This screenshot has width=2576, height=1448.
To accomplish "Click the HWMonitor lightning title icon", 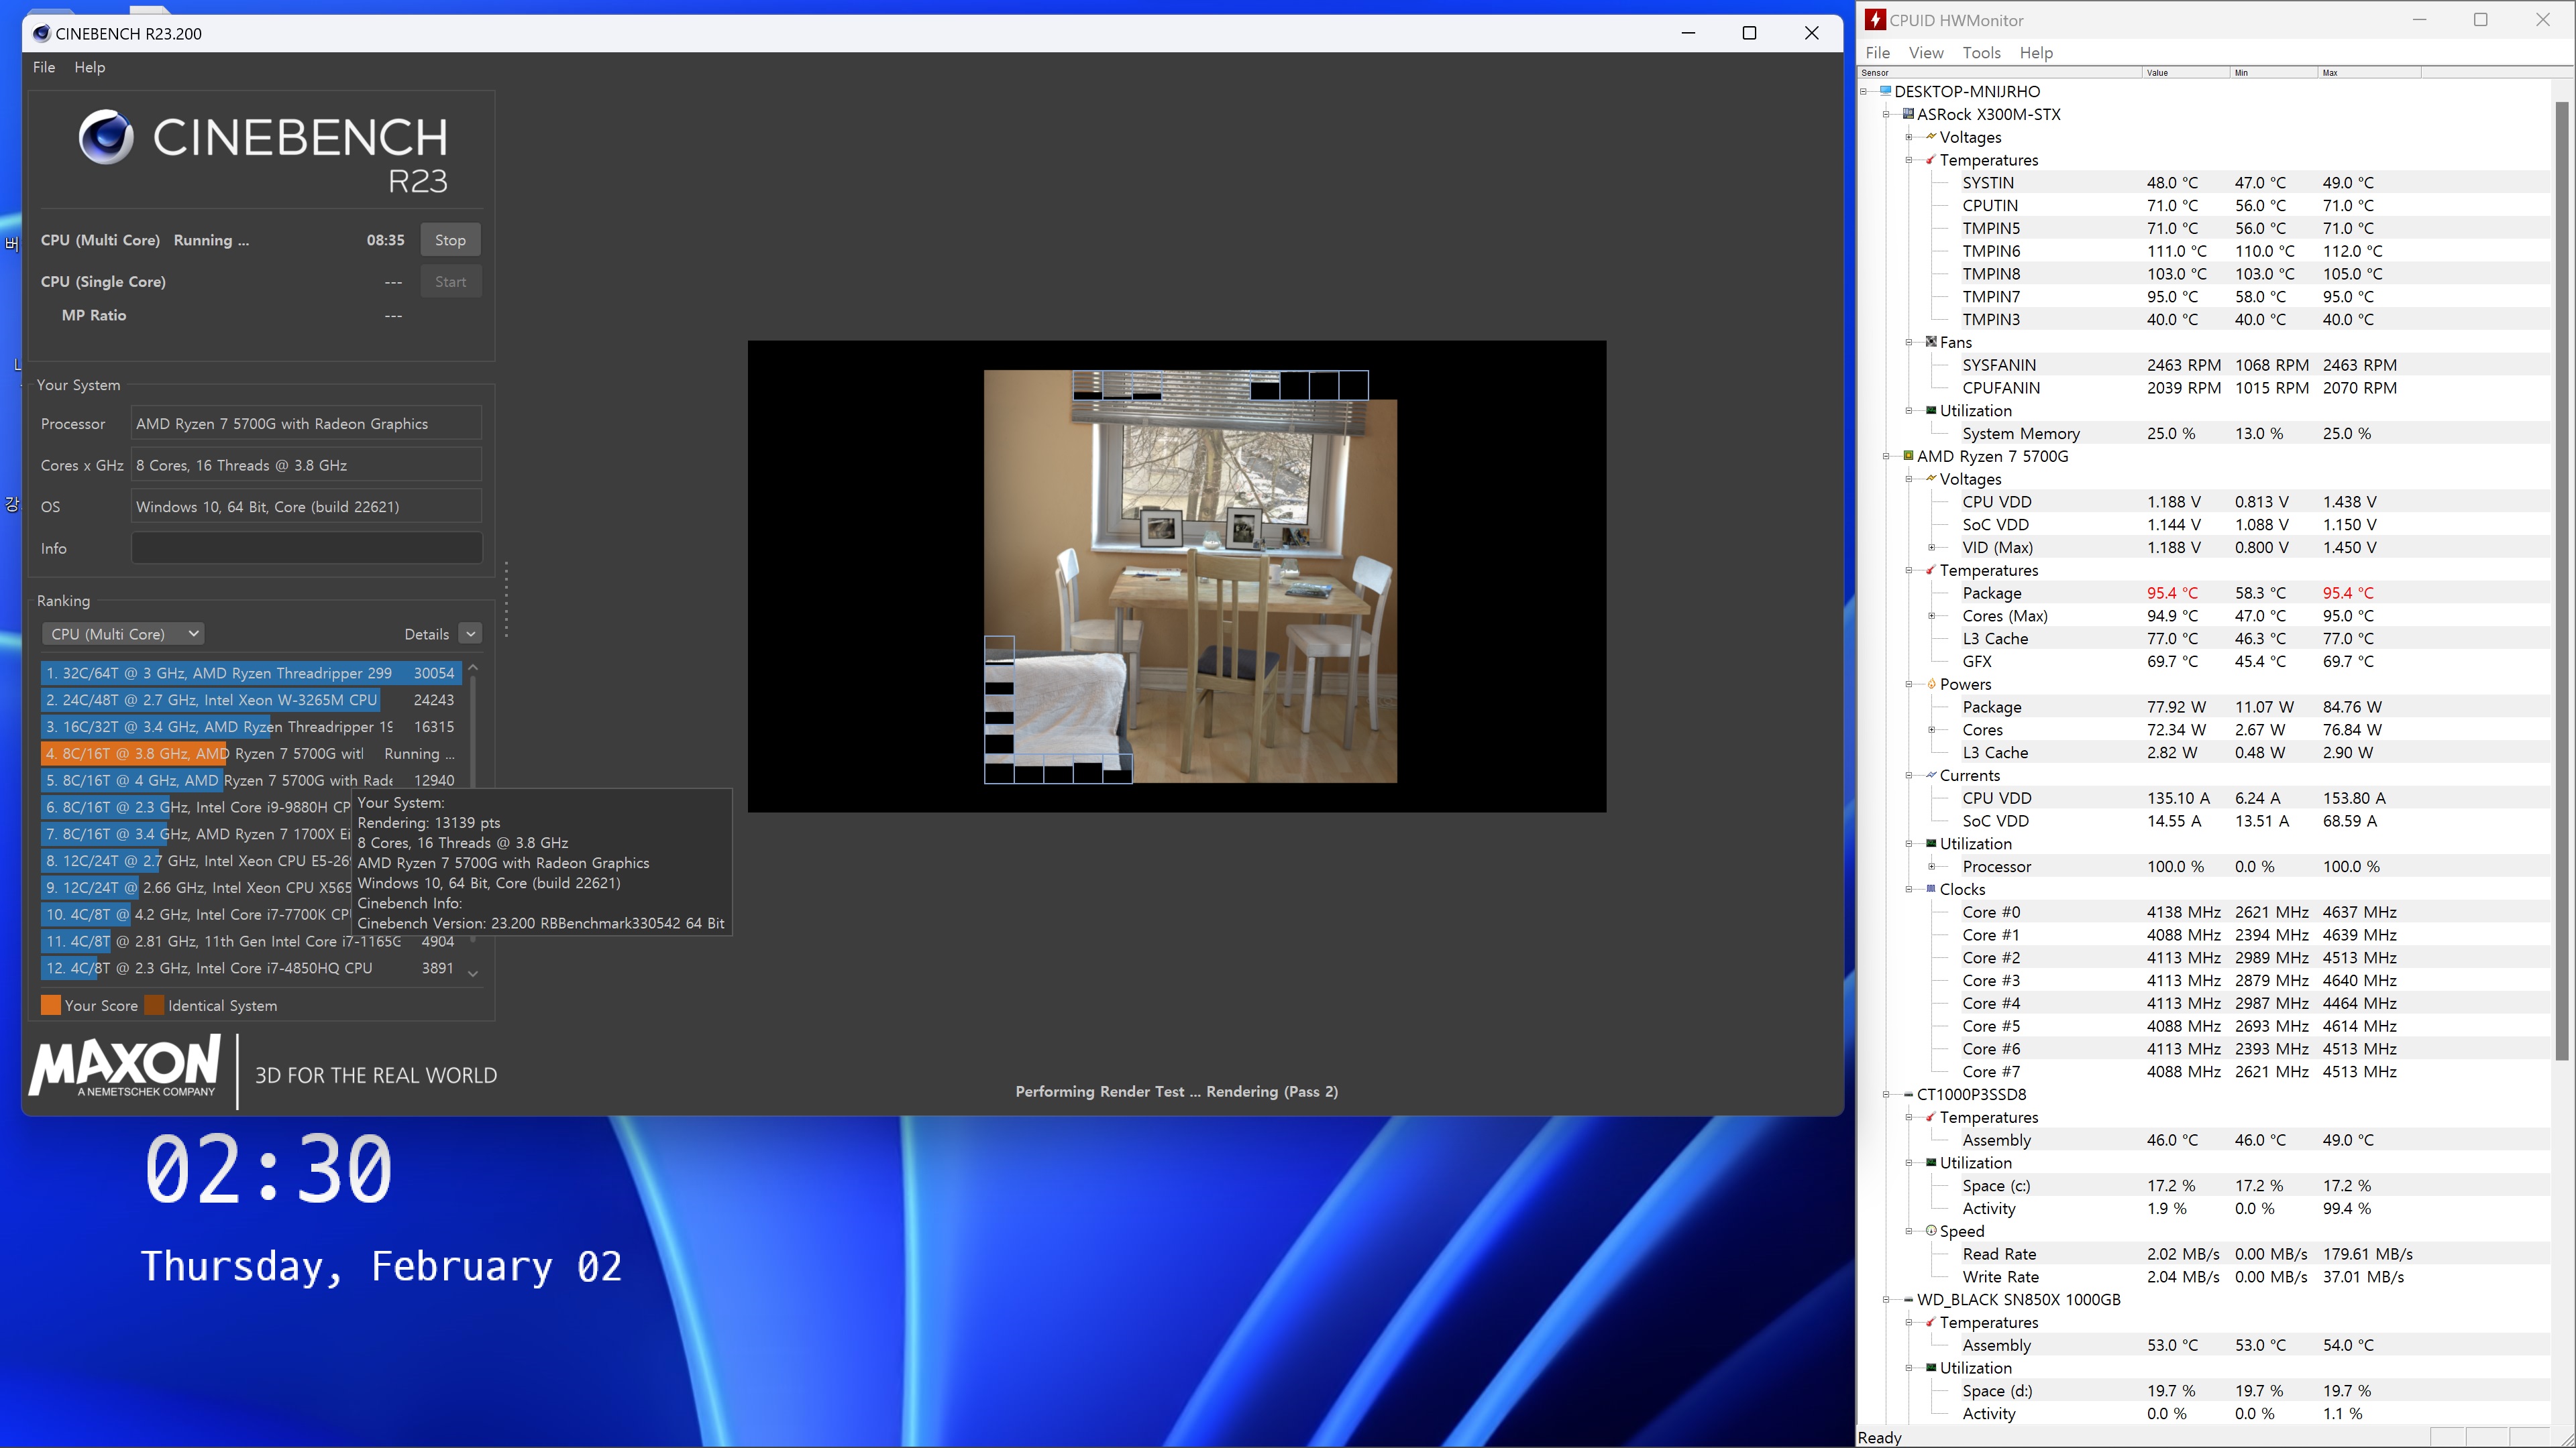I will tap(1875, 20).
